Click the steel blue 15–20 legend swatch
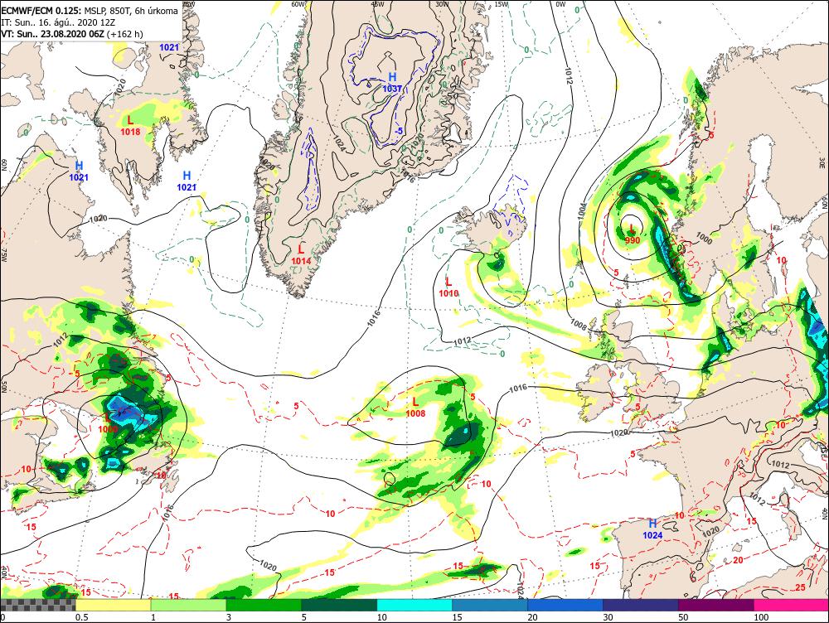The image size is (829, 623). [490, 605]
